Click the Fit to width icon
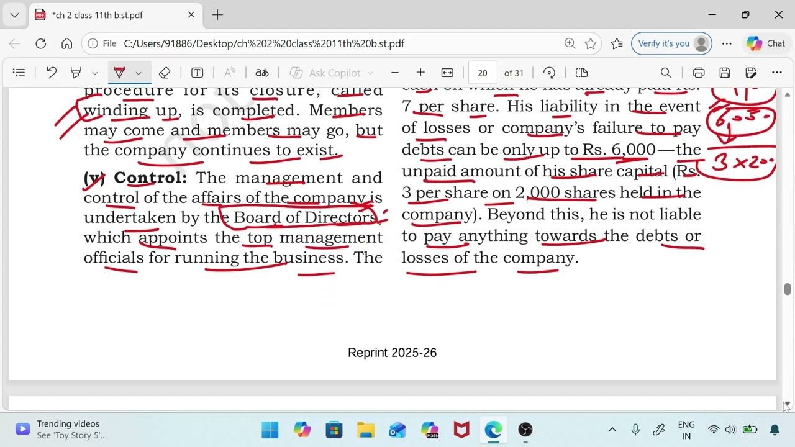795x447 pixels. coord(447,73)
